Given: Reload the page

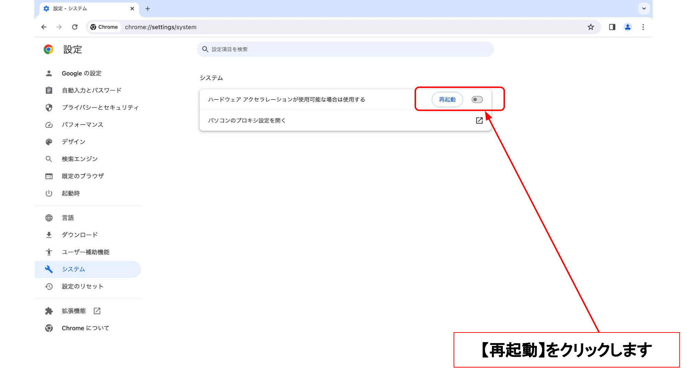Looking at the screenshot, I should click(x=75, y=27).
